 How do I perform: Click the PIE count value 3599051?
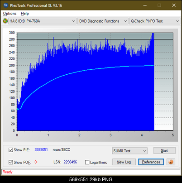(41, 149)
